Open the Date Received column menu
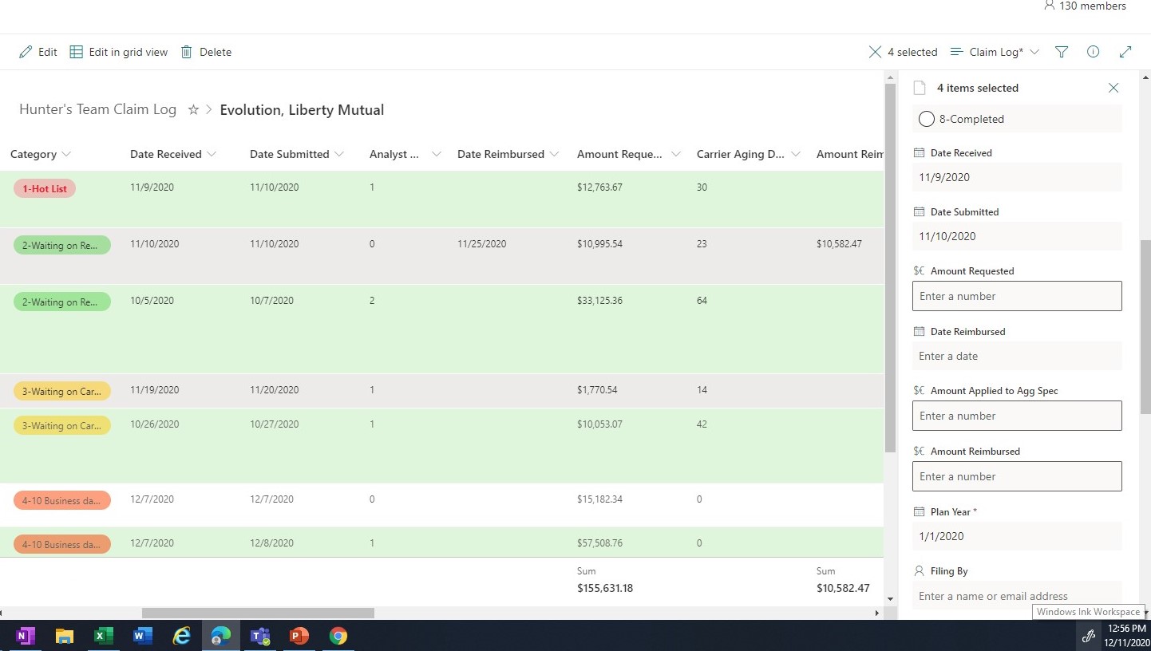Image resolution: width=1151 pixels, height=651 pixels. 211,154
